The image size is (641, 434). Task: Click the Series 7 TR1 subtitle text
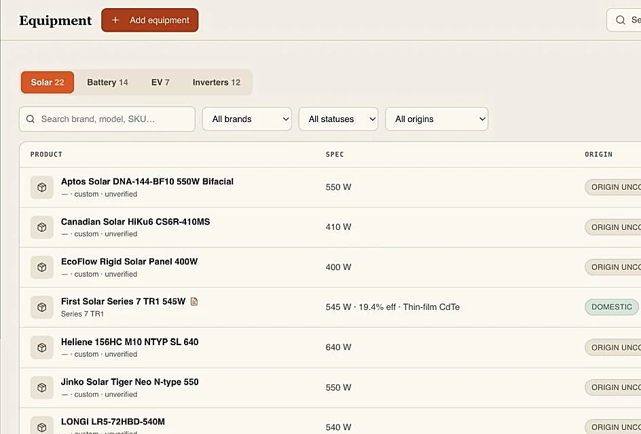pos(82,314)
